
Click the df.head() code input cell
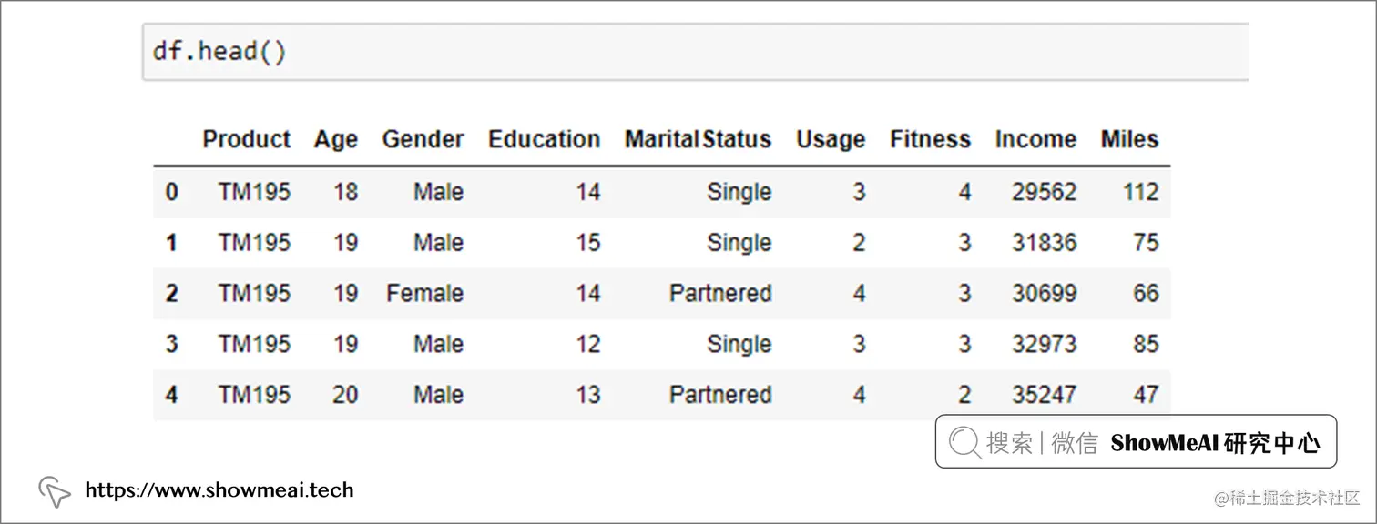pyautogui.click(x=692, y=52)
